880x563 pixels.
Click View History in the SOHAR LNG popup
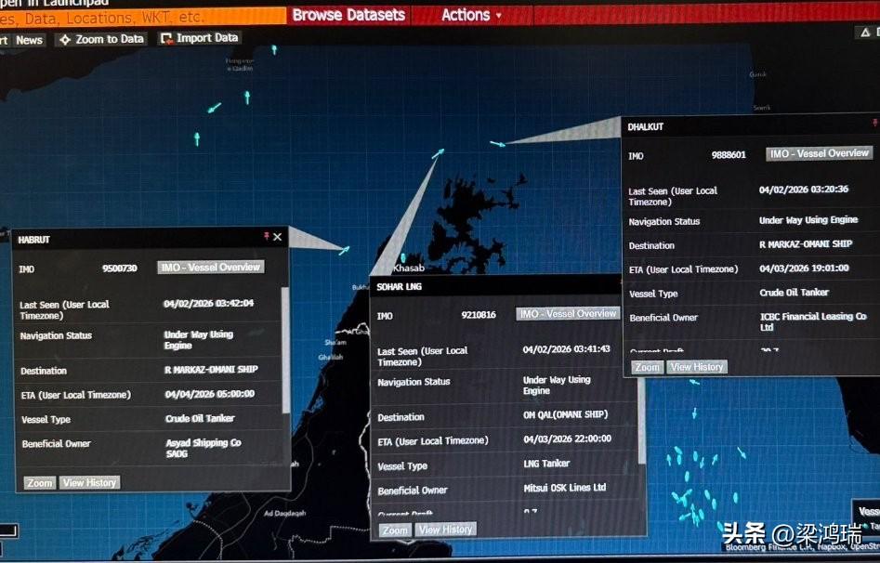click(446, 530)
